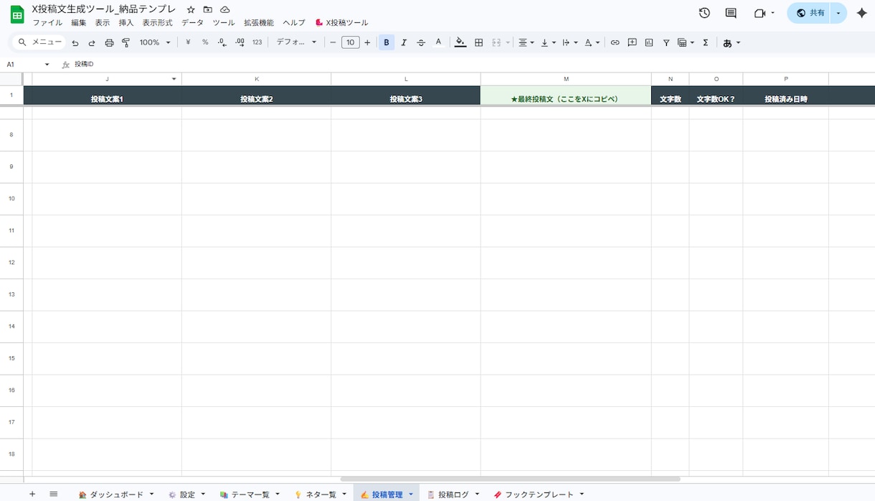Toggle italic formatting
The image size is (875, 501).
[404, 42]
